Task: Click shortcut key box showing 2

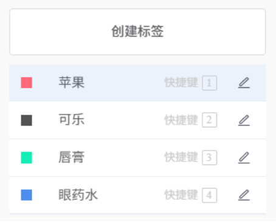Action: tap(209, 120)
